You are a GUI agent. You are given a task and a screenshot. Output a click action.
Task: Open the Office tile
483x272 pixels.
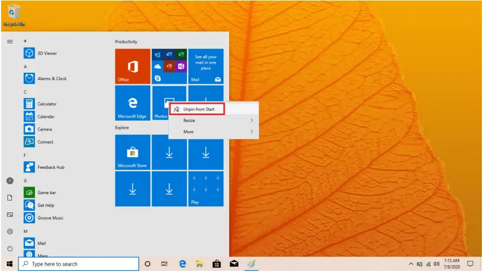click(x=133, y=66)
